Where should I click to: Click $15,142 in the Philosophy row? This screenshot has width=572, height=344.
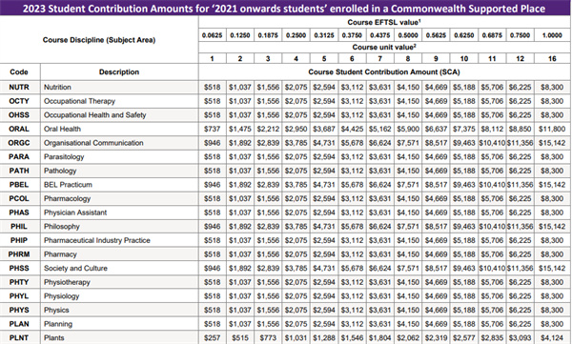pyautogui.click(x=552, y=226)
